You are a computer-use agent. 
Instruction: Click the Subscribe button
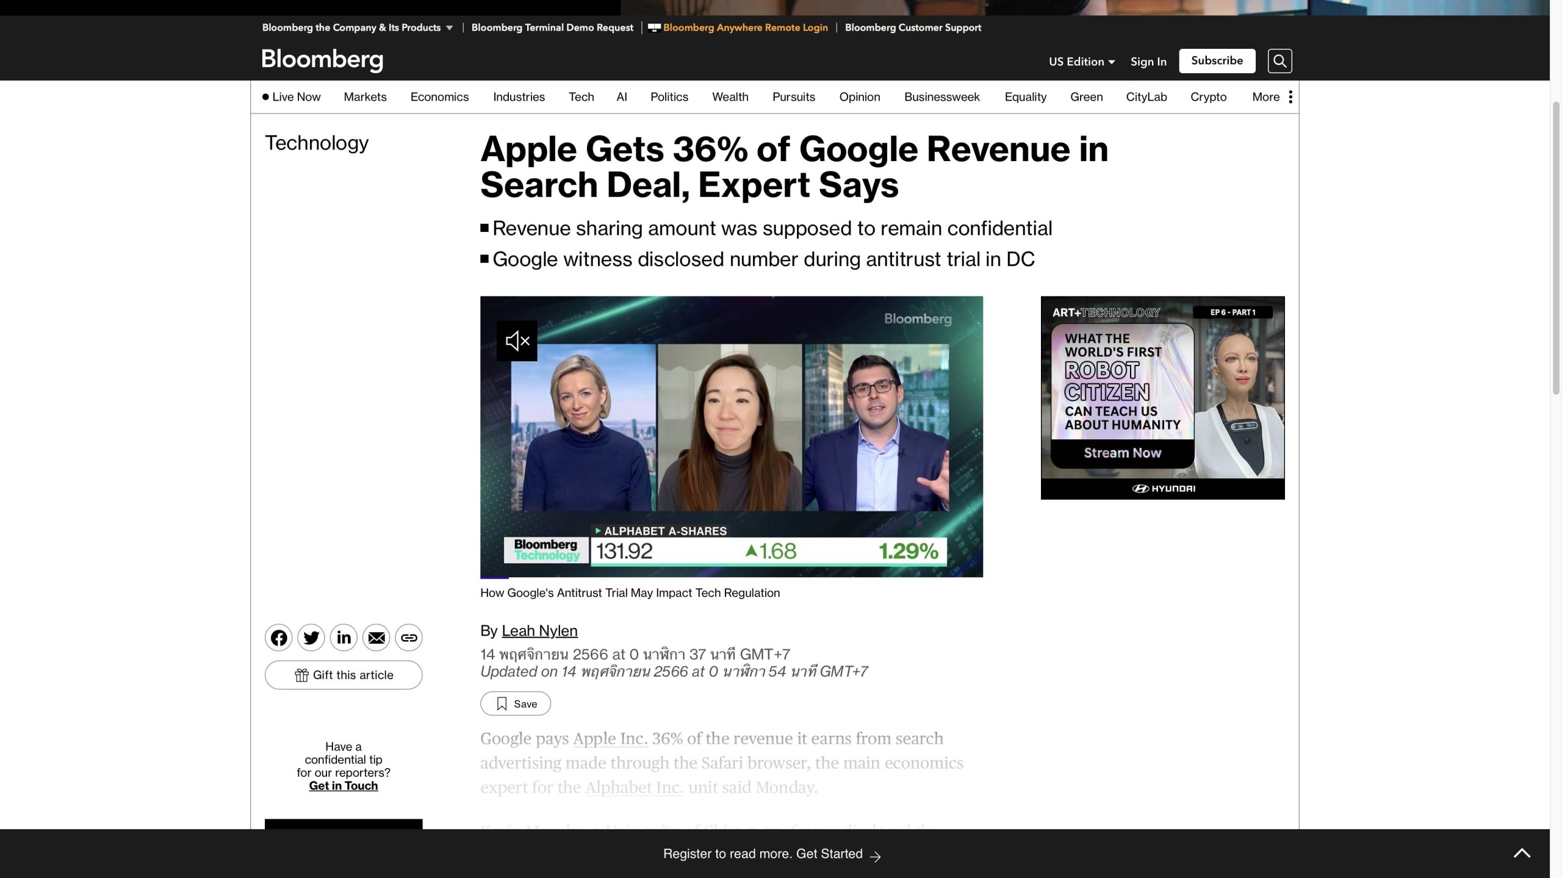click(x=1217, y=60)
